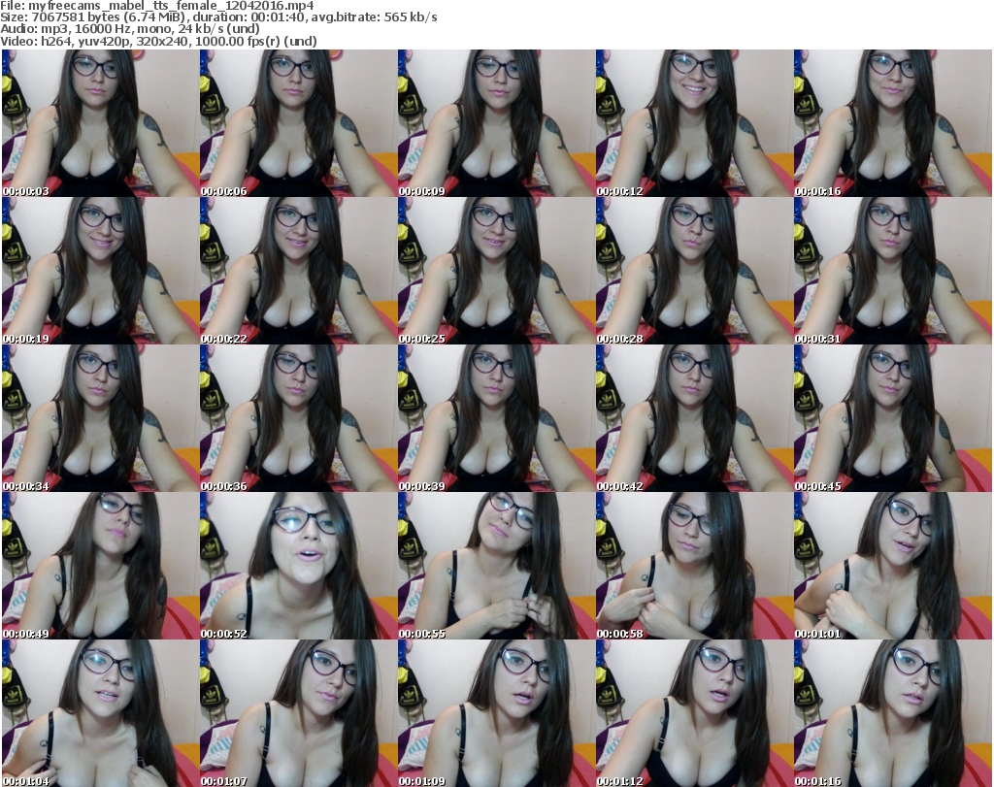Click the thumbnail stamped 00:00:39
The height and width of the screenshot is (787, 994).
496,419
